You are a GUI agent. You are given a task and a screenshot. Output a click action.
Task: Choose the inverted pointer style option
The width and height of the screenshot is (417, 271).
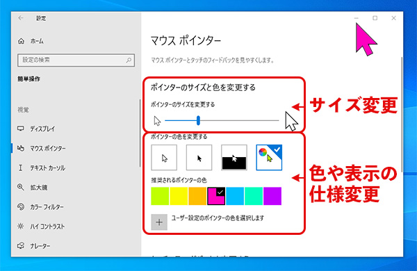[234, 158]
